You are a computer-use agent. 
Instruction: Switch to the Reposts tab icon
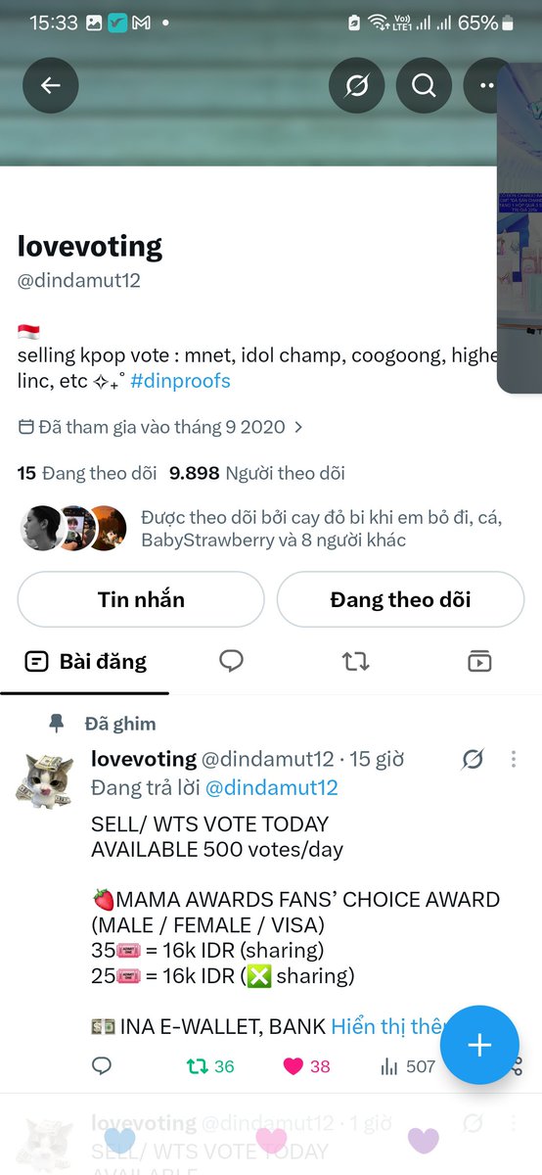356,662
